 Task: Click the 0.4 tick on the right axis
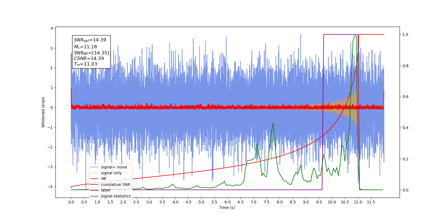tap(405, 128)
